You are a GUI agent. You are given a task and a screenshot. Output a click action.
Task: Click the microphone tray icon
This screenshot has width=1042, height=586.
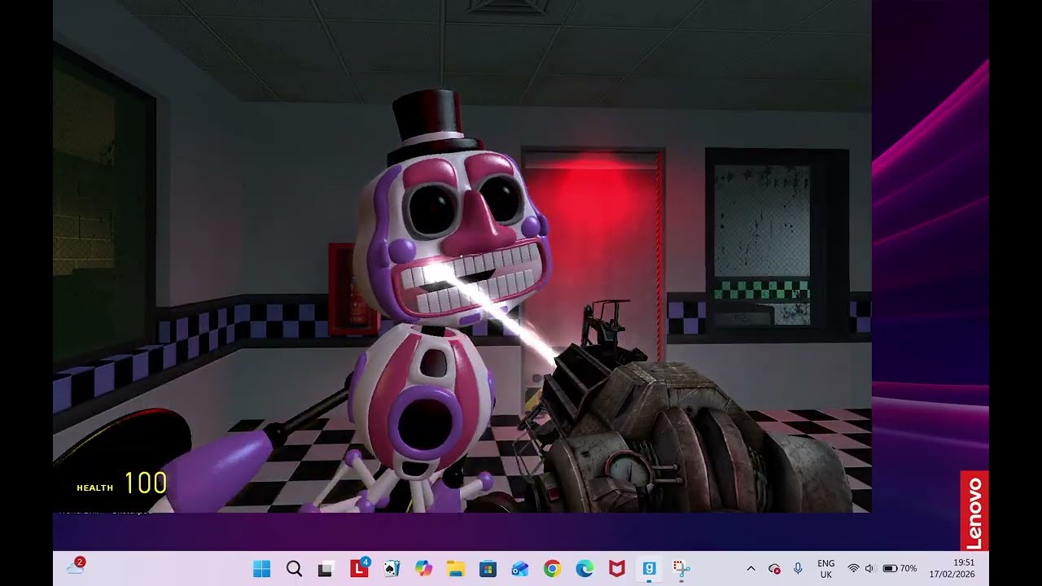[798, 569]
